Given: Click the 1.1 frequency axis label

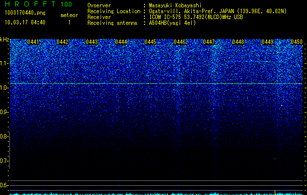Looking at the screenshot, I should (x=4, y=63).
